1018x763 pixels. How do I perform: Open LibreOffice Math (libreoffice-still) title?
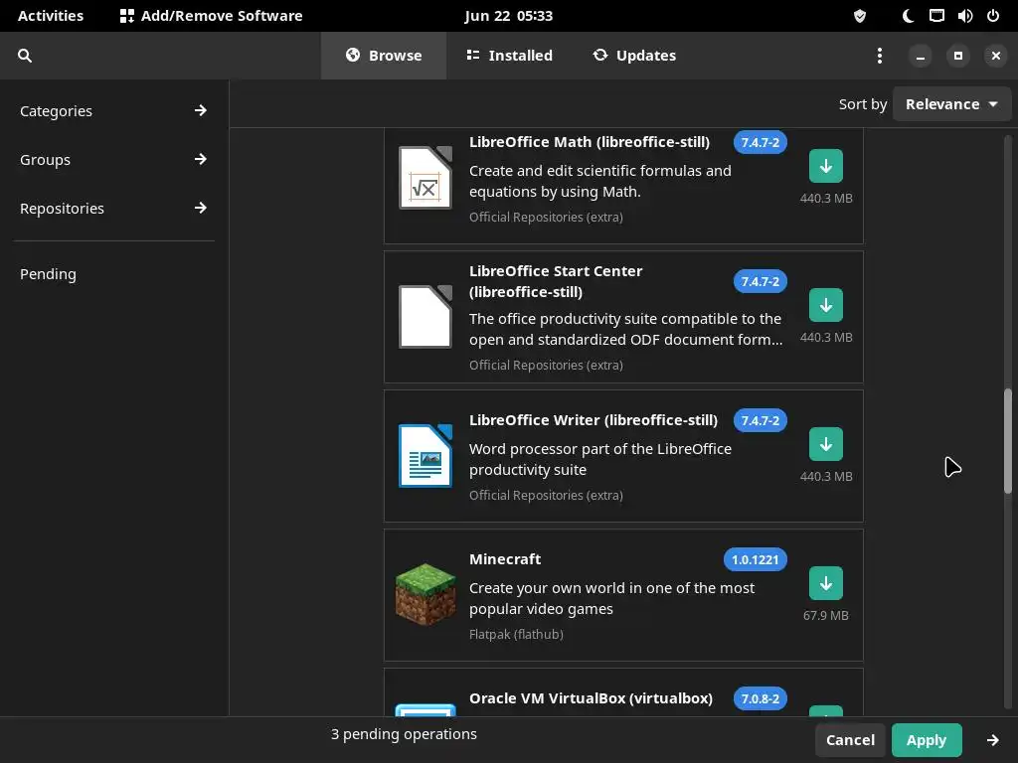pyautogui.click(x=590, y=142)
